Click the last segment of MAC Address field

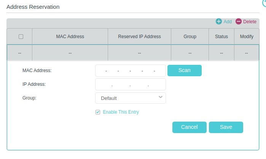click(x=160, y=71)
